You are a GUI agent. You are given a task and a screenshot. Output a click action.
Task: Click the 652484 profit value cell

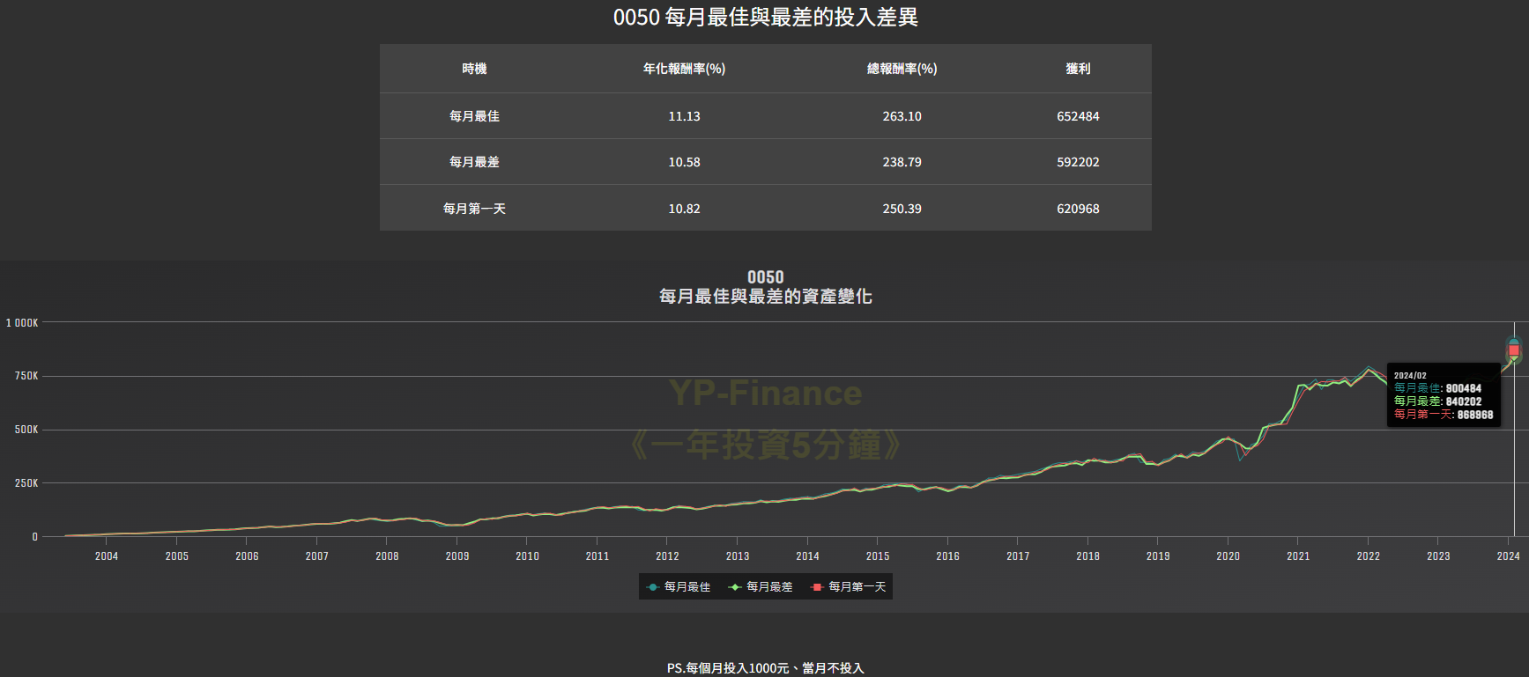1078,116
